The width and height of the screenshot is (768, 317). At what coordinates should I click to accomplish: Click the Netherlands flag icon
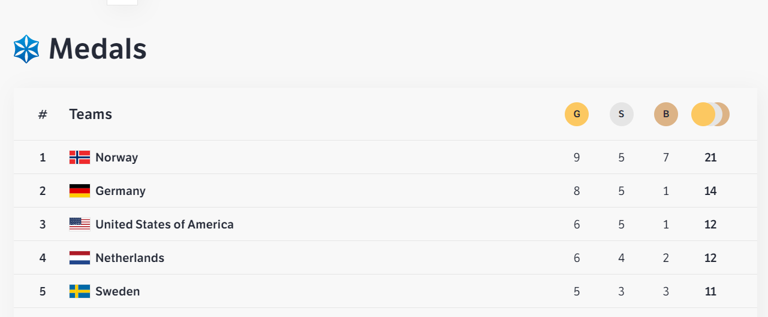80,258
